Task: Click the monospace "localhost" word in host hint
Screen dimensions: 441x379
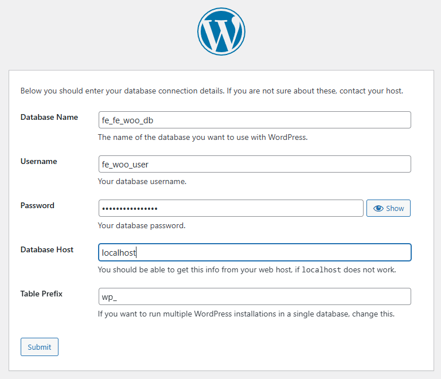Action: [324, 270]
